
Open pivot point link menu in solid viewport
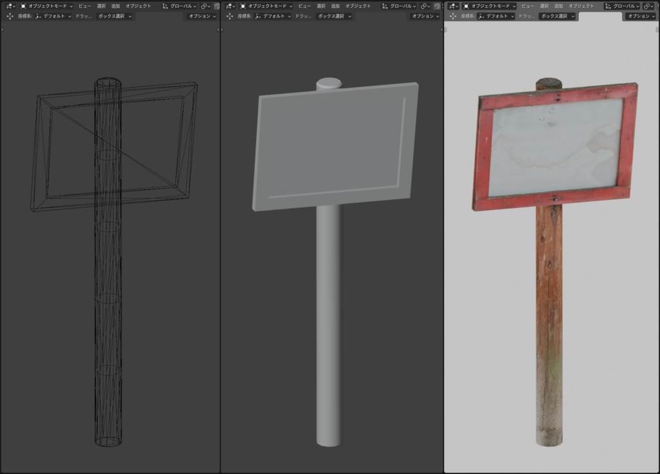click(x=425, y=6)
